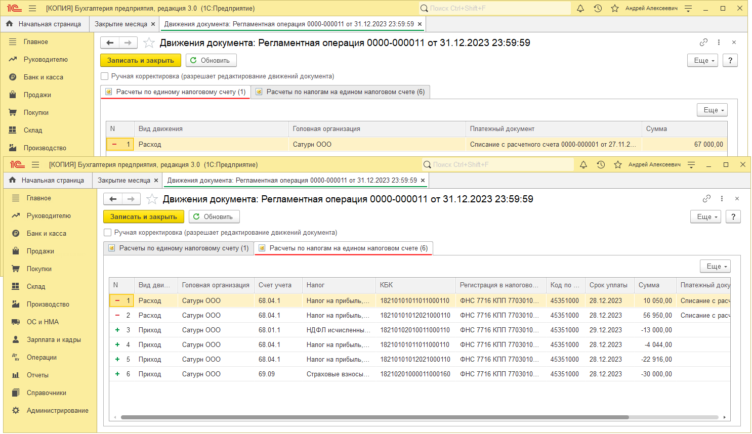This screenshot has width=752, height=434.
Task: Open history clock icon in front window
Action: 601,165
